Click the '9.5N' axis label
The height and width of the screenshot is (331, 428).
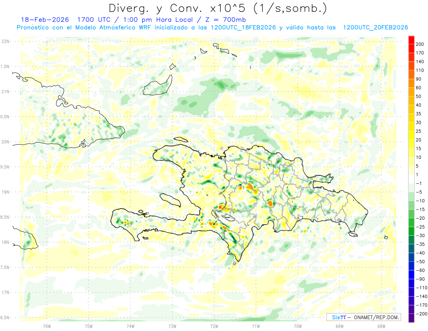(x=5, y=167)
